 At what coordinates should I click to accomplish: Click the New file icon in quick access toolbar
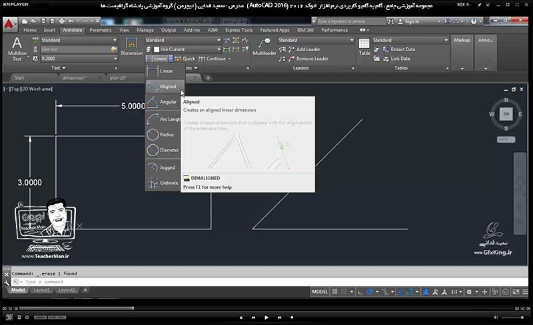25,21
